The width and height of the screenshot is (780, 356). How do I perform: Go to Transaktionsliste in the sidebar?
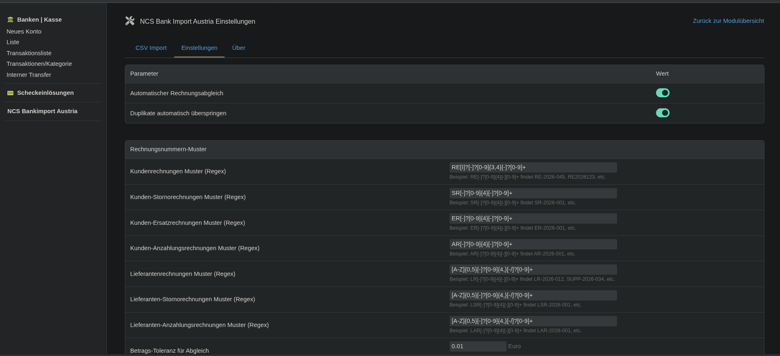[x=29, y=53]
